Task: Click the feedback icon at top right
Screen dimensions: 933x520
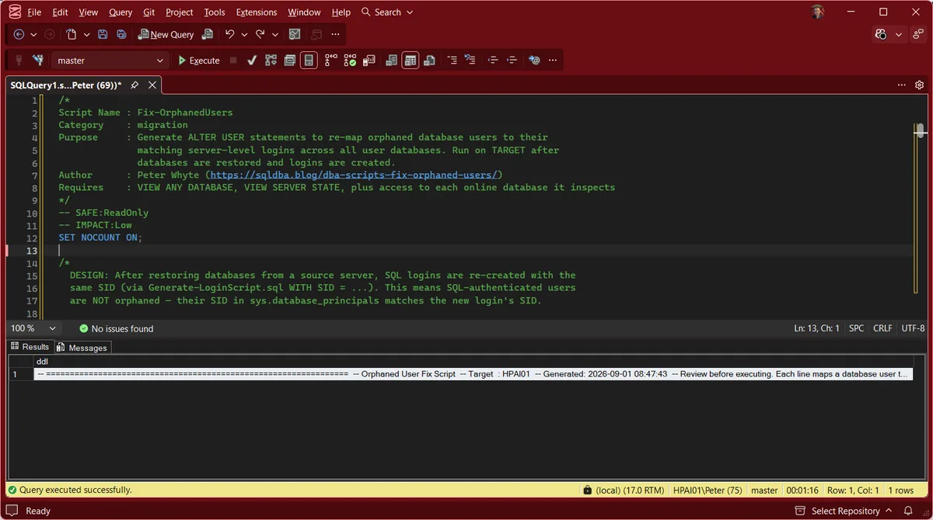Action: (x=919, y=34)
